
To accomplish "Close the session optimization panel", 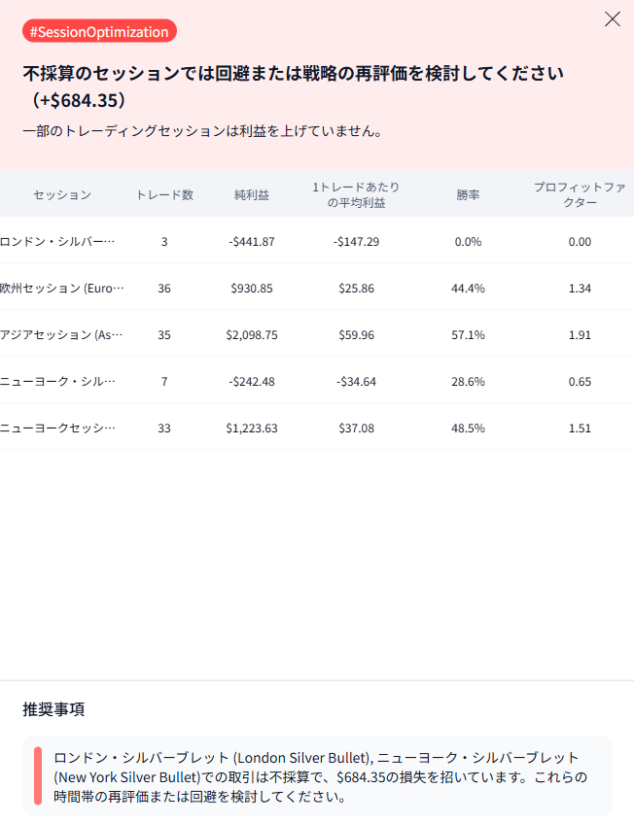I will (x=613, y=19).
